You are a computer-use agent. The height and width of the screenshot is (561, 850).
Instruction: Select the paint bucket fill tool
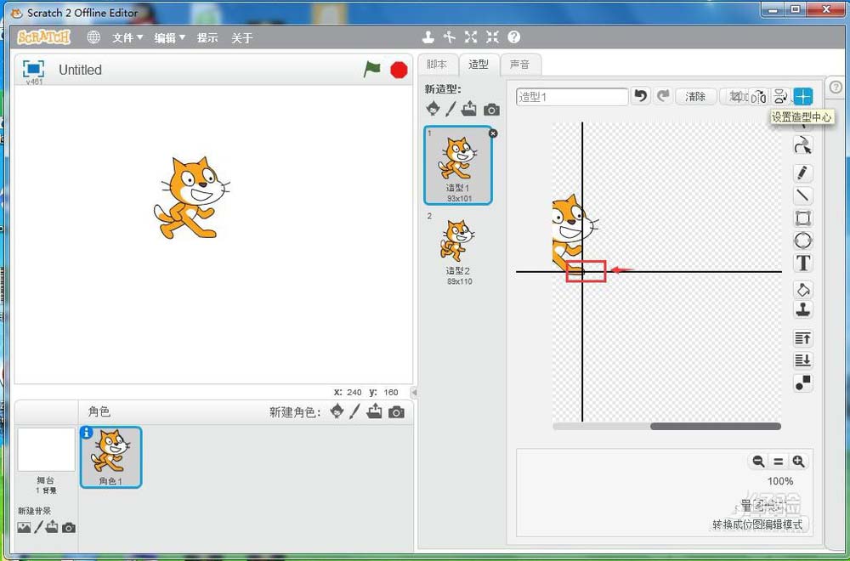tap(803, 290)
